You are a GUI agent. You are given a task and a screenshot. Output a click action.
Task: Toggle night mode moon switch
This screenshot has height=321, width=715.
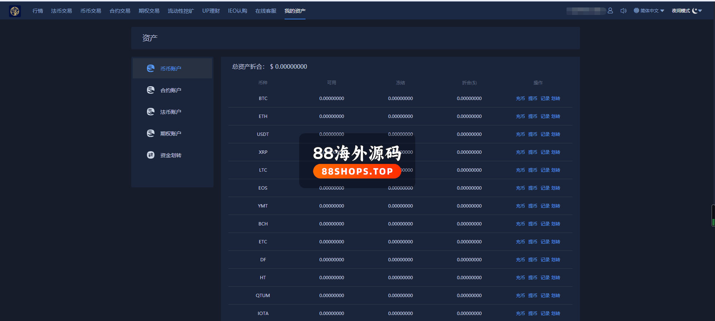point(695,11)
